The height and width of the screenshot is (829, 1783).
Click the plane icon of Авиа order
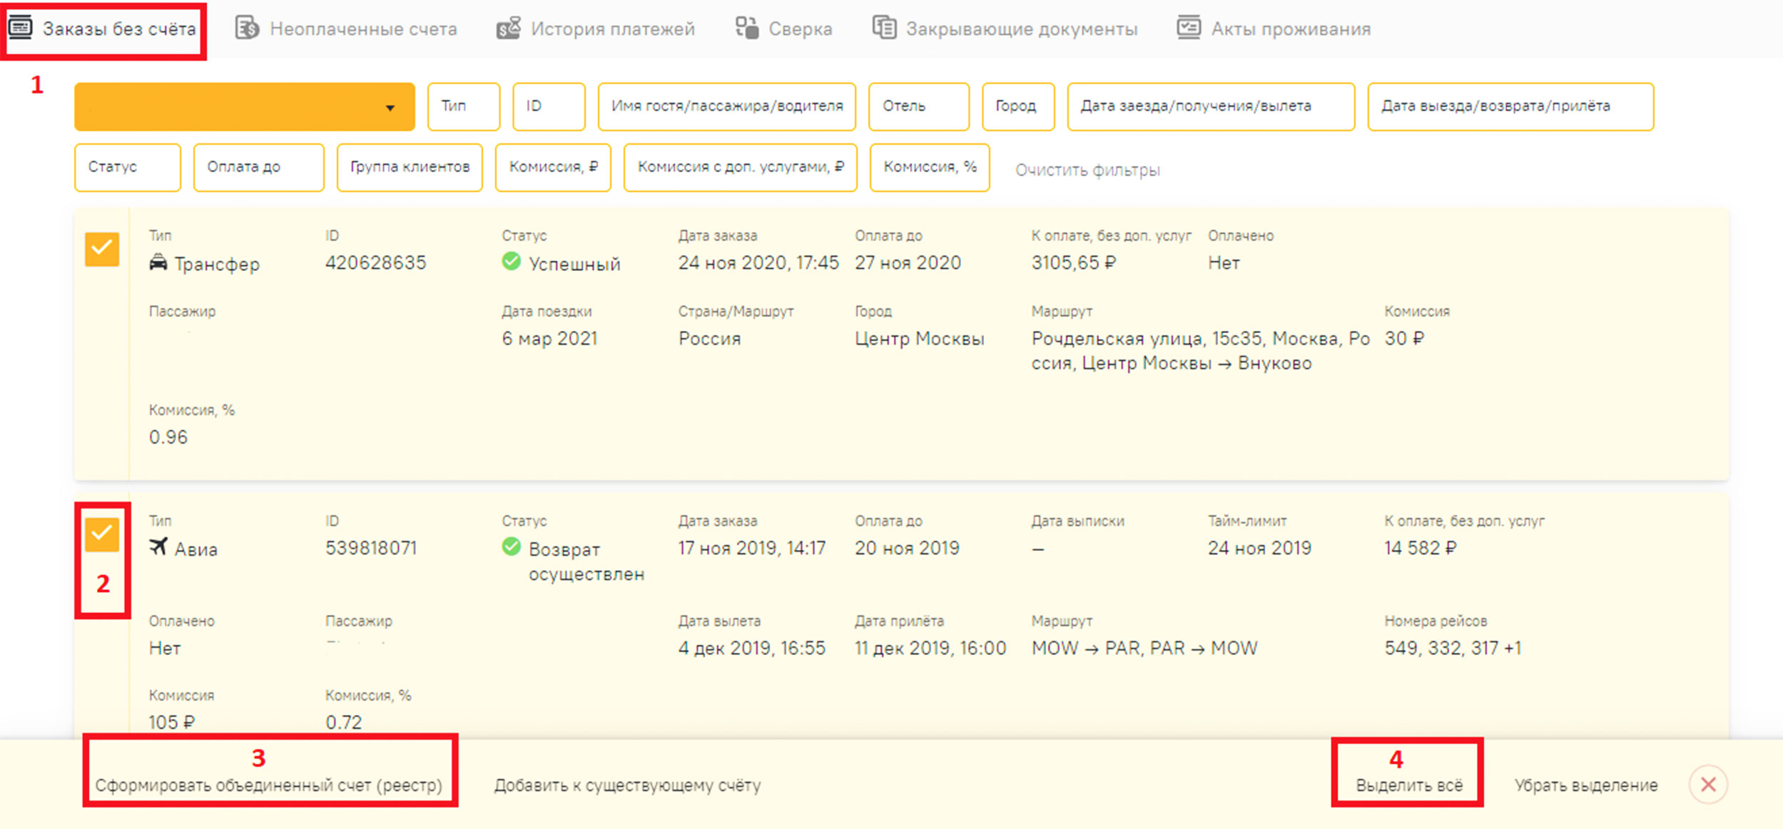click(x=158, y=546)
